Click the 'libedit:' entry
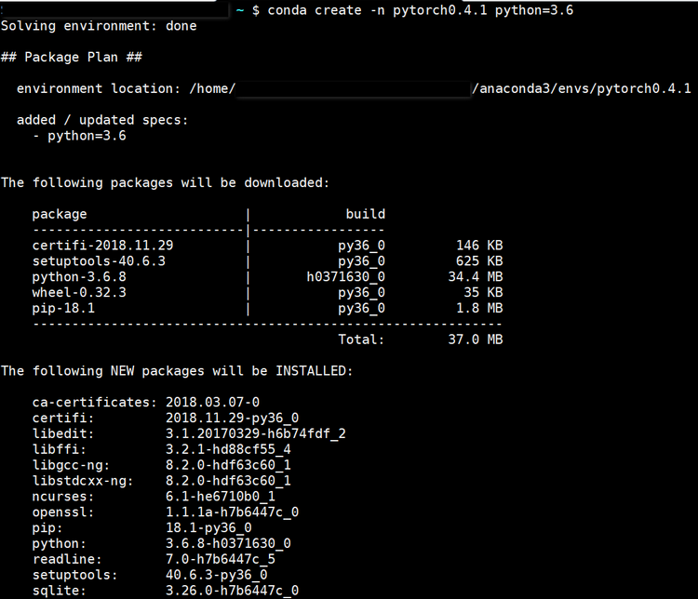The image size is (698, 599). point(63,433)
